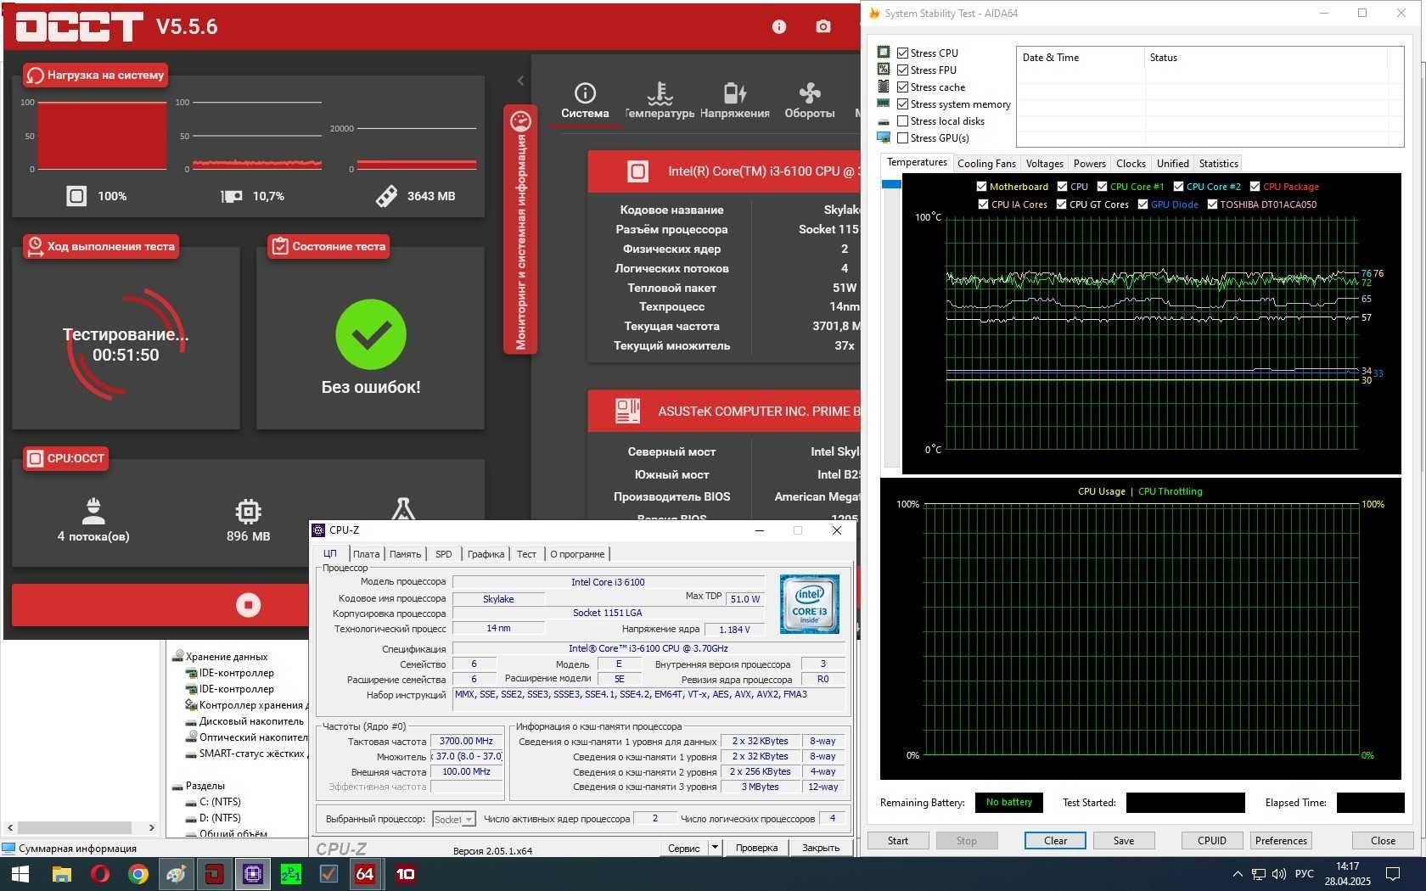Click the OCCT screenshot camera icon

click(x=822, y=26)
